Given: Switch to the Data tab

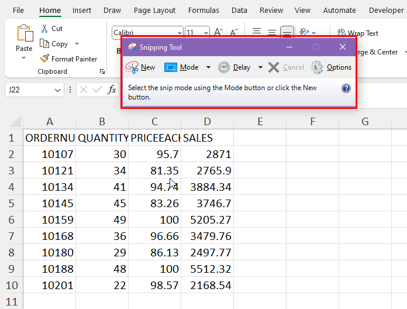Looking at the screenshot, I should click(x=239, y=11).
